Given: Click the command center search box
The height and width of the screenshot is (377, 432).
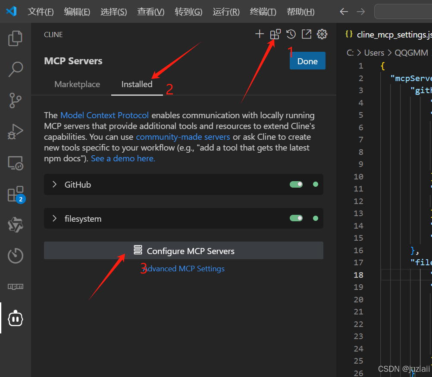Looking at the screenshot, I should coord(403,12).
